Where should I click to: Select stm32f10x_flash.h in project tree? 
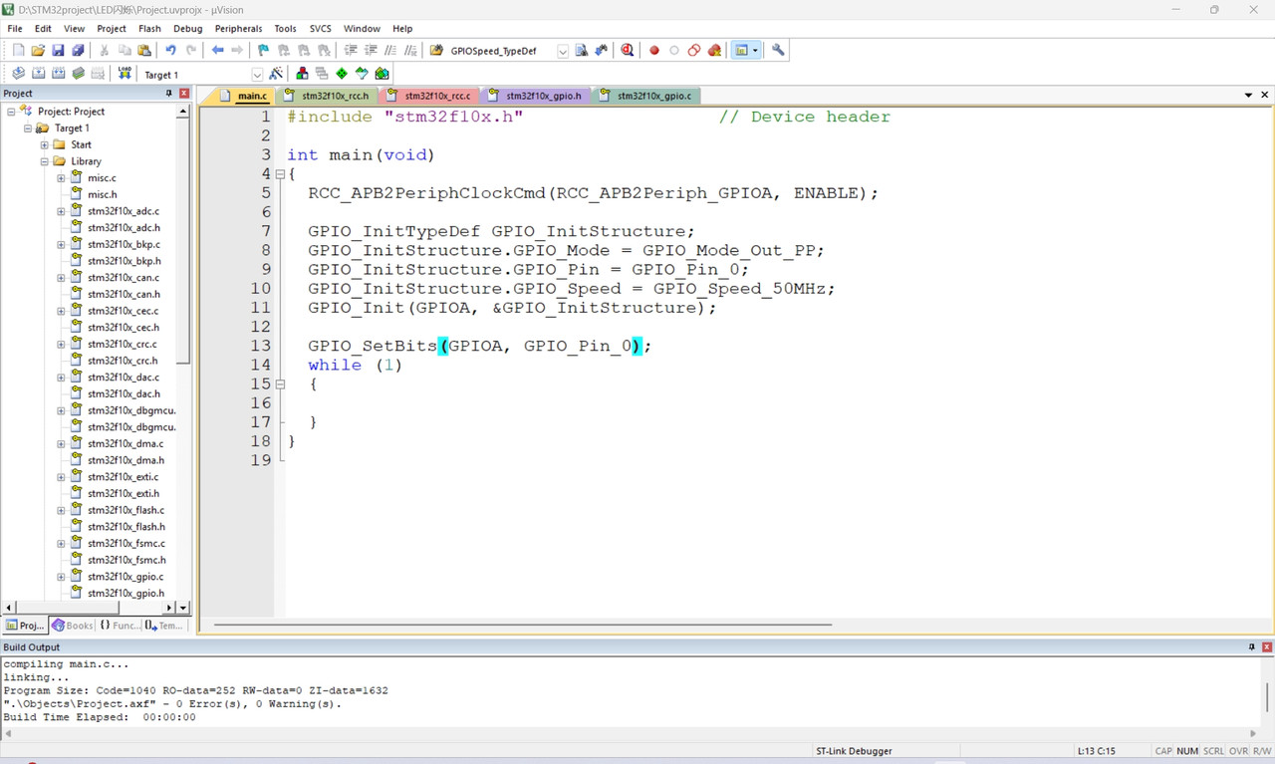tap(126, 527)
